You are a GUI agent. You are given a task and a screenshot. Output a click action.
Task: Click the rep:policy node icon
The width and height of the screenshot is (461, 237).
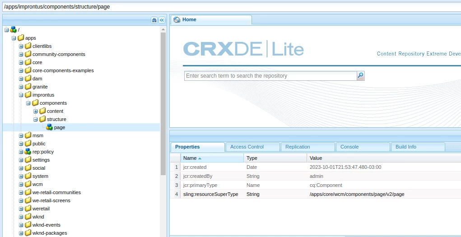pyautogui.click(x=28, y=152)
